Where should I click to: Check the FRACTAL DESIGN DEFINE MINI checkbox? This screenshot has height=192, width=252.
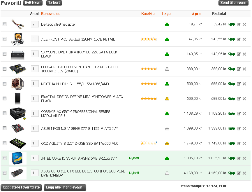[4, 99]
